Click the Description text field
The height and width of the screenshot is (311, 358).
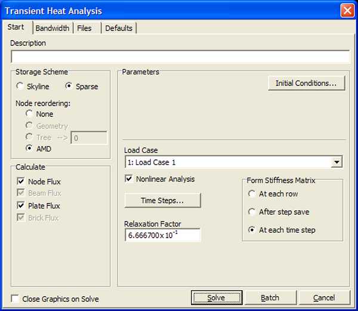[x=180, y=57]
